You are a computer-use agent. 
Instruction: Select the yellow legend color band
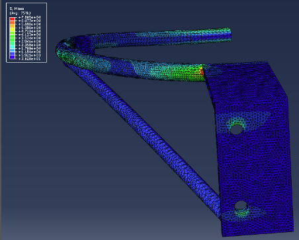click(x=12, y=30)
